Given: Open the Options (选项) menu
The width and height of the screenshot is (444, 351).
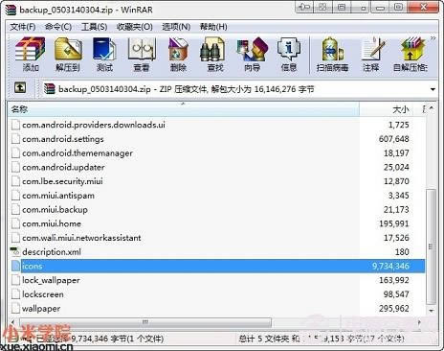Looking at the screenshot, I should (x=176, y=27).
